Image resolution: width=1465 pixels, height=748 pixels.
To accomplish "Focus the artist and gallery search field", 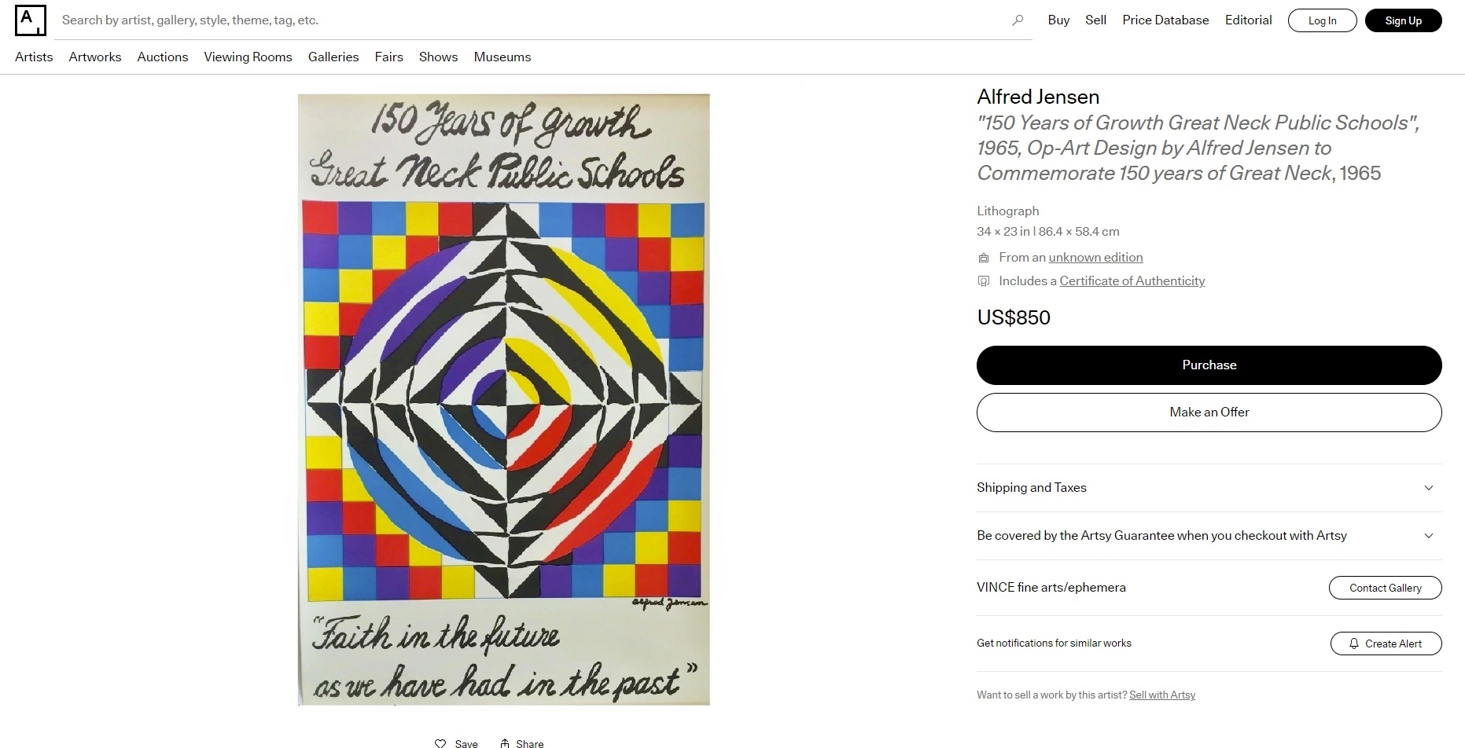I will (x=535, y=20).
